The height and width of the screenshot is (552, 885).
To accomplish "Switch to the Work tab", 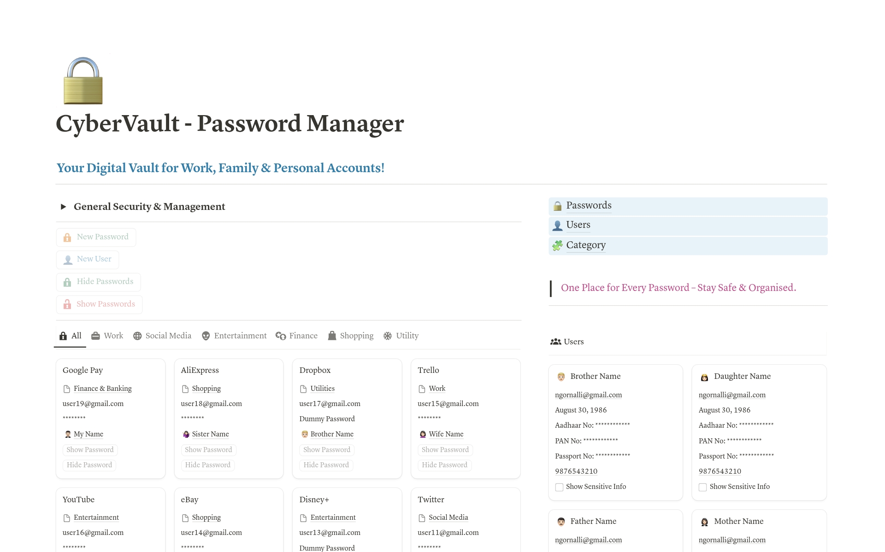I will pyautogui.click(x=107, y=336).
